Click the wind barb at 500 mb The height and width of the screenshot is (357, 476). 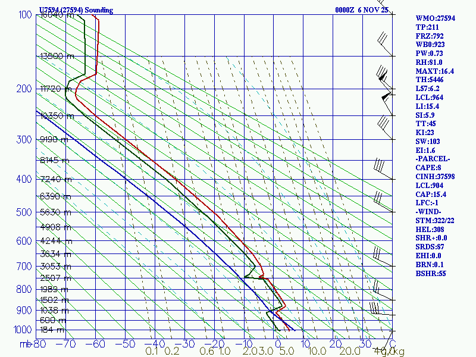click(383, 201)
